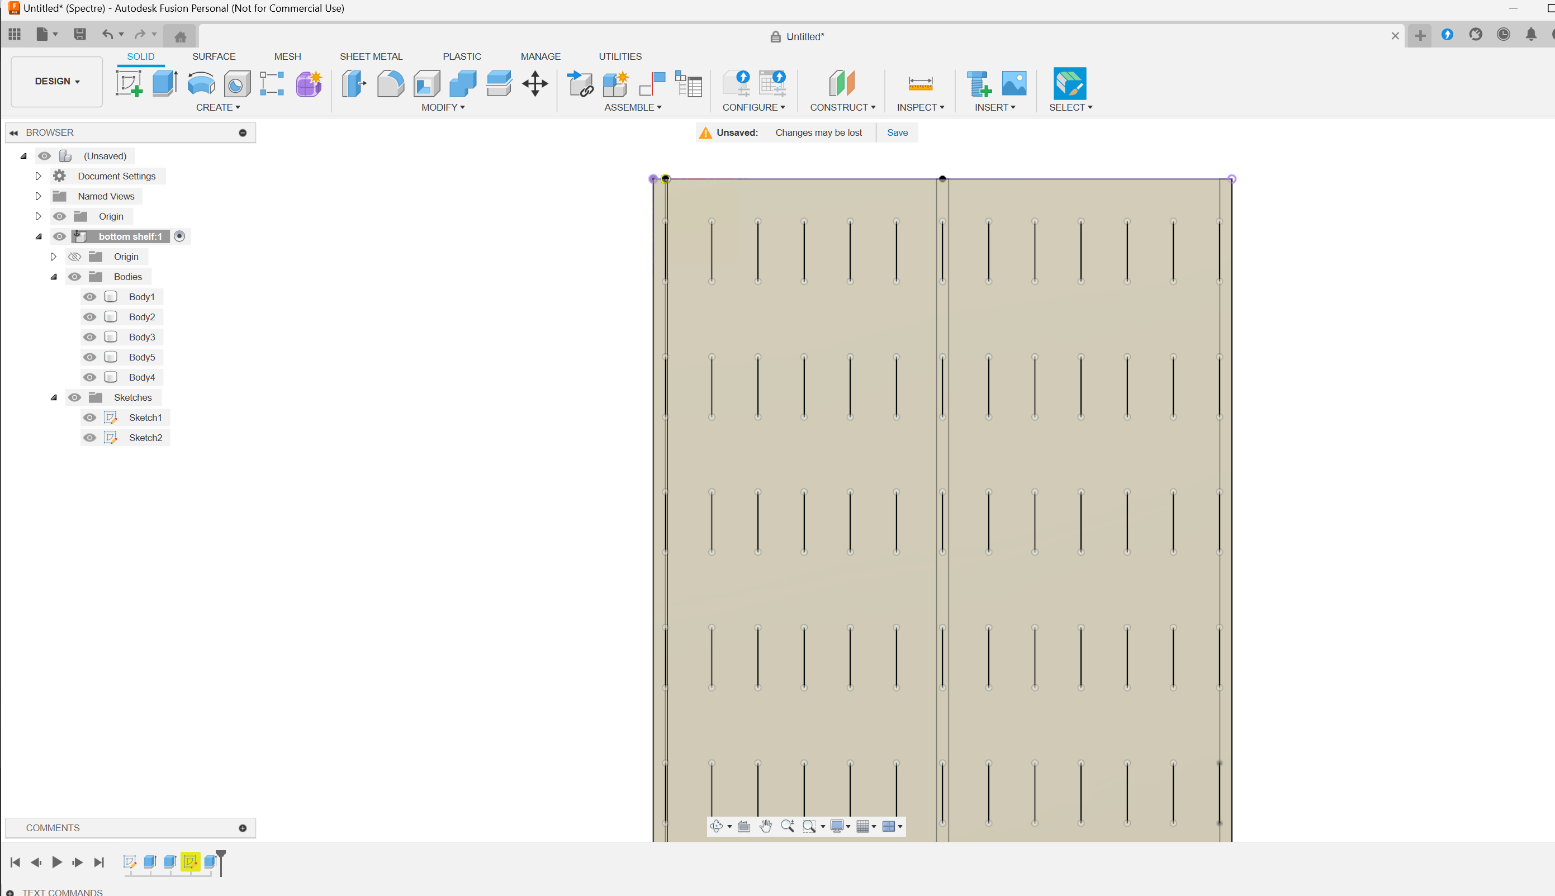
Task: Select the Create Sketch tool
Action: [129, 83]
